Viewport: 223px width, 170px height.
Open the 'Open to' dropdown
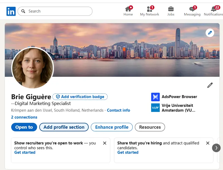tap(24, 127)
